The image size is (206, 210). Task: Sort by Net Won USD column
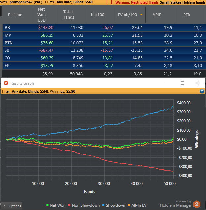[42, 15]
